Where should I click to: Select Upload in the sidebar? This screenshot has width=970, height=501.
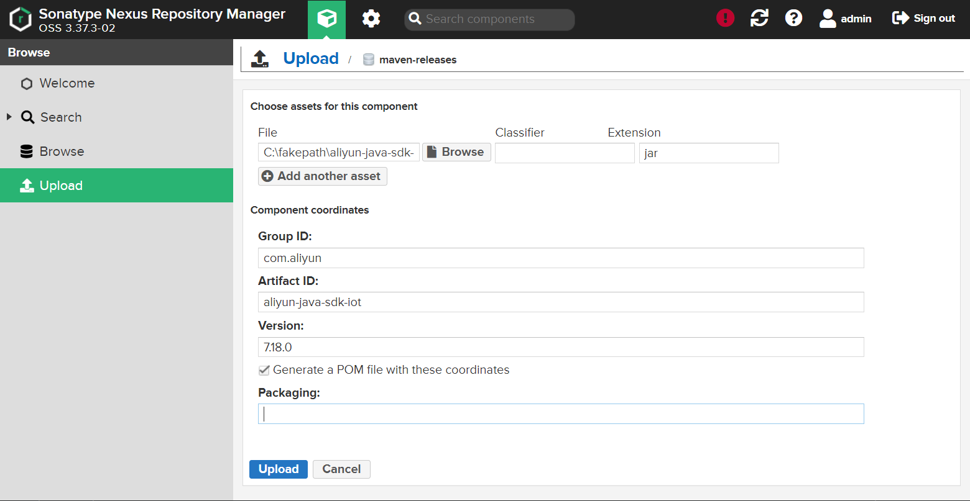[117, 186]
